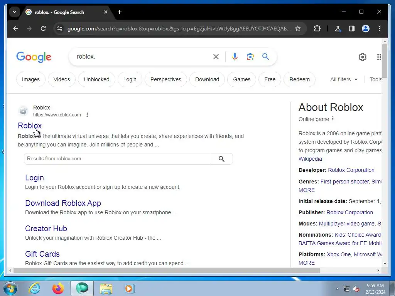Select the Free filter chip
395x296 pixels.
(x=270, y=79)
